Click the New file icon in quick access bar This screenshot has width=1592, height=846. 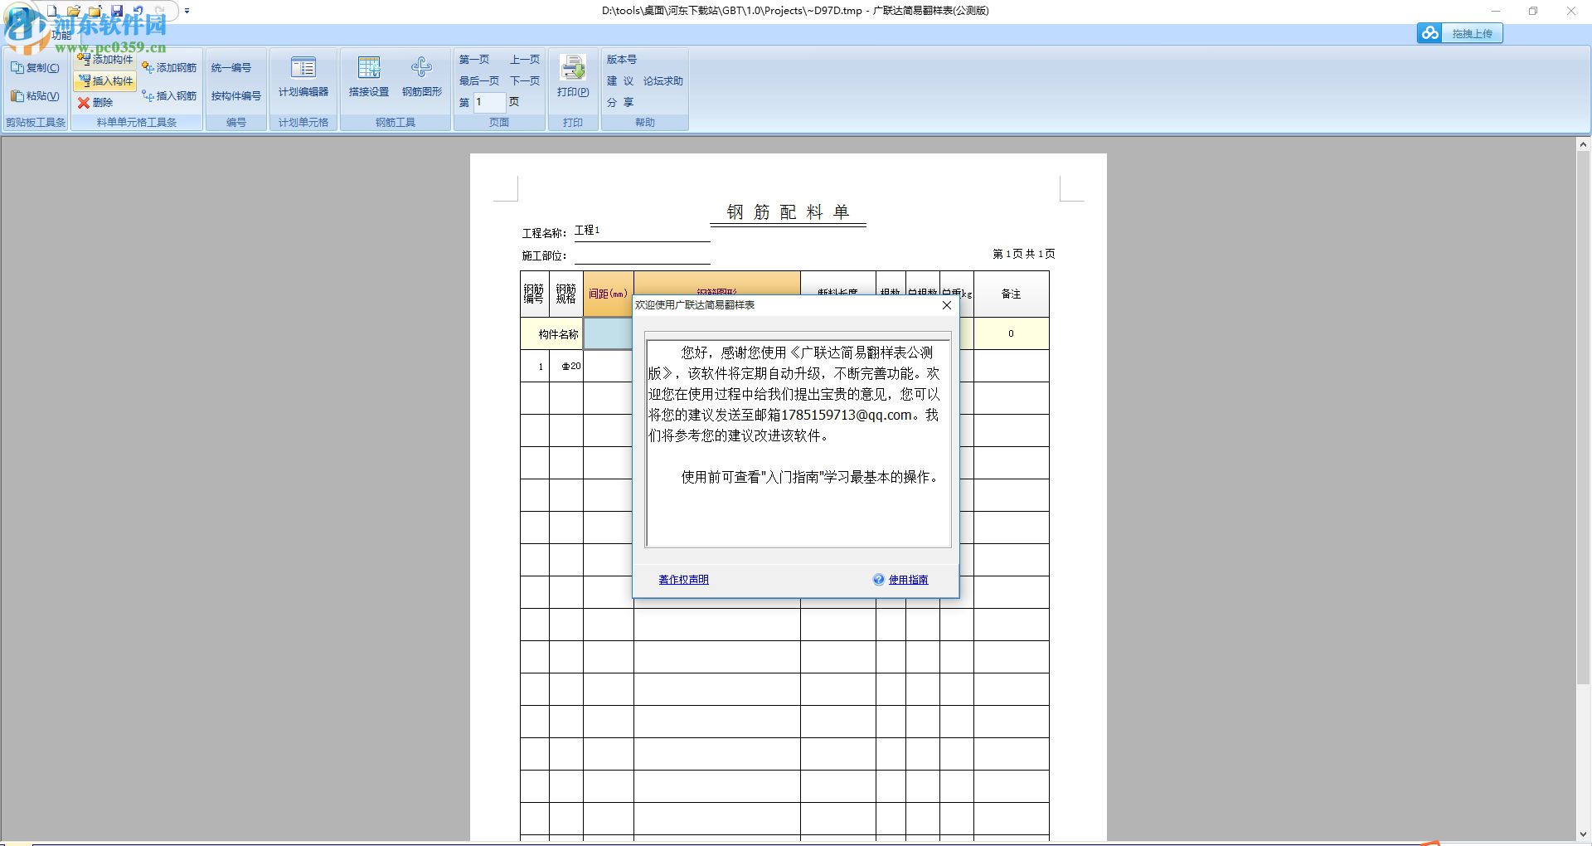coord(52,11)
